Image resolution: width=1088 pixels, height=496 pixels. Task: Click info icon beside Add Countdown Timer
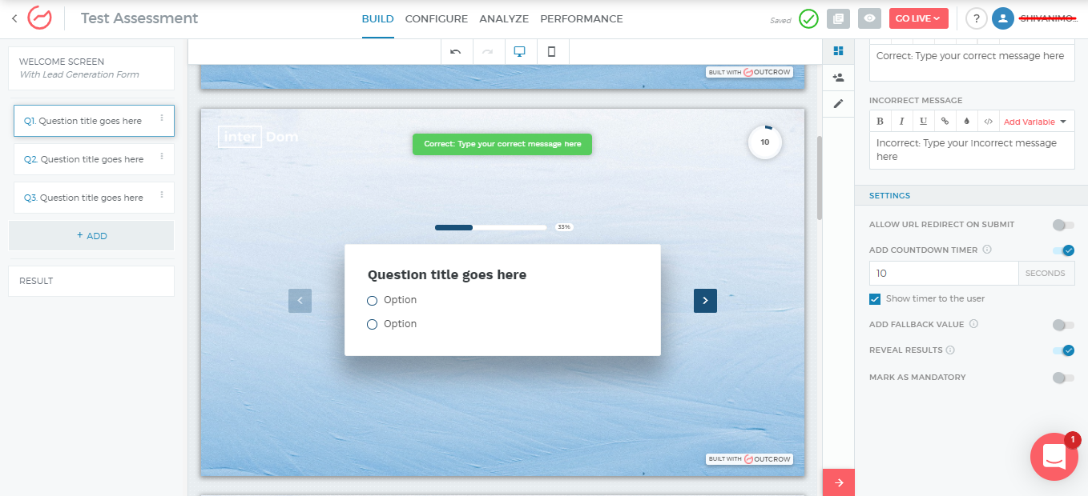click(987, 250)
